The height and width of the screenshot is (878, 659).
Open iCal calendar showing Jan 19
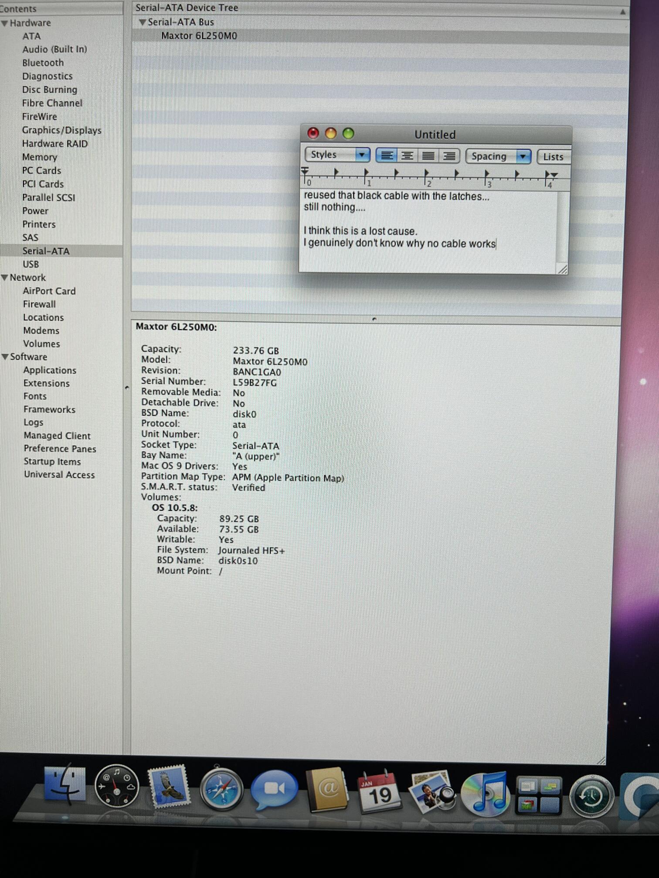coord(380,791)
